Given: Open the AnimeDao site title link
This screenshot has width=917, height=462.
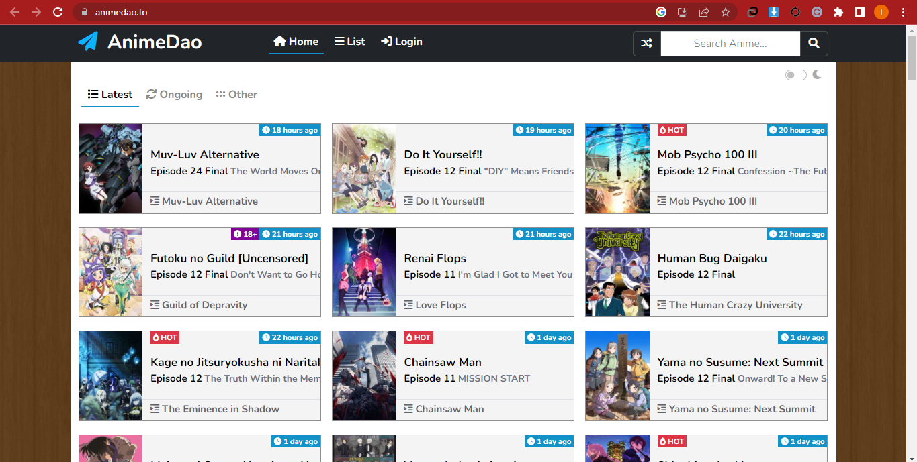Looking at the screenshot, I should pyautogui.click(x=155, y=42).
